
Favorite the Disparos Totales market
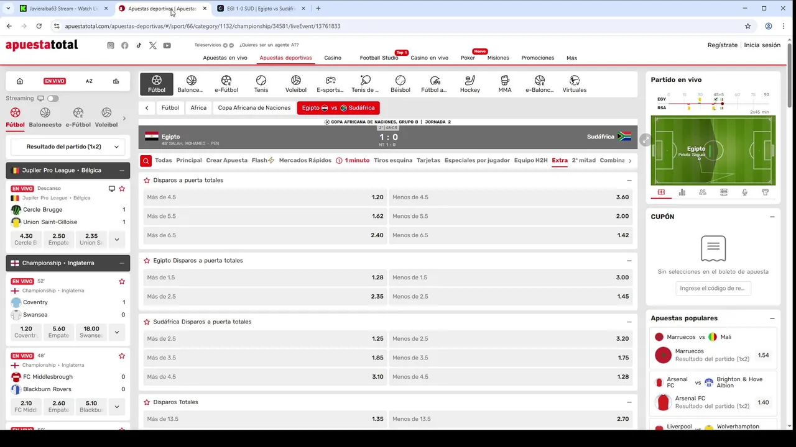tap(147, 402)
